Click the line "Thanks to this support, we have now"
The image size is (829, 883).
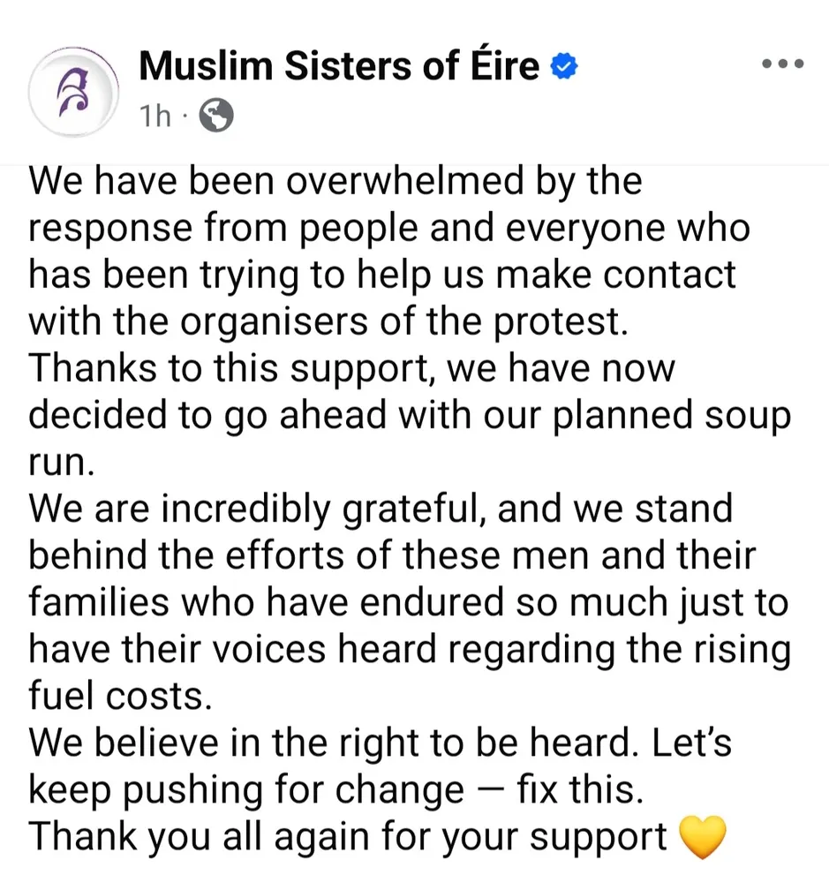pos(351,366)
